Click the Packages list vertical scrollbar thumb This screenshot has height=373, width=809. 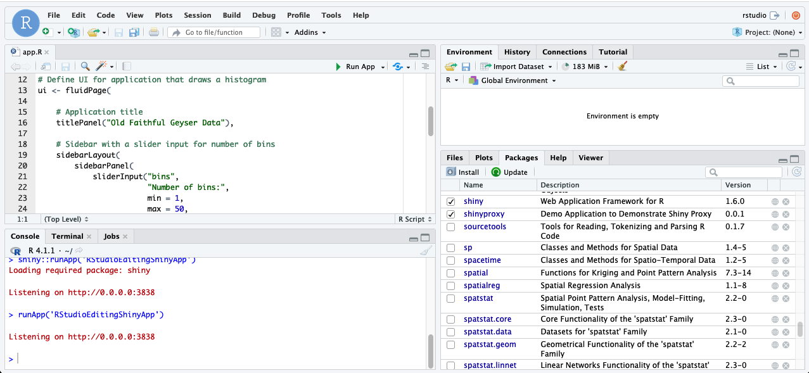799,329
